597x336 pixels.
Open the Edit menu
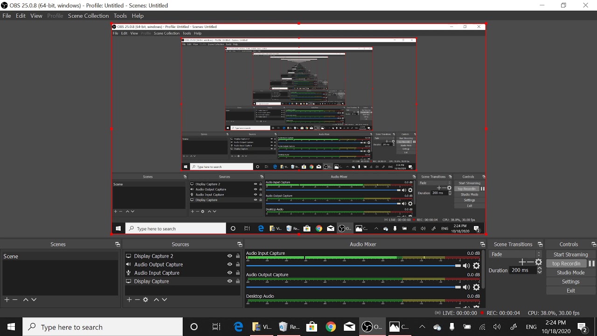[21, 16]
